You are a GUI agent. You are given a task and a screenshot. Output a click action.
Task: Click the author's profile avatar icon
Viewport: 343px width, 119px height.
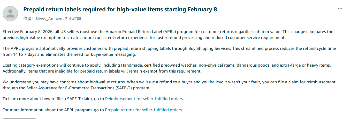point(10,14)
